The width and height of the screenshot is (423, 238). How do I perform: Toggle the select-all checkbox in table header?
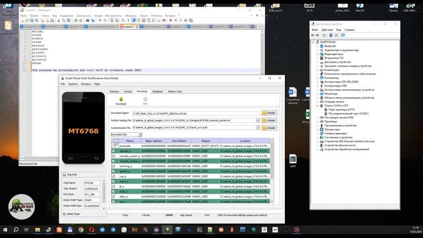[x=115, y=141]
